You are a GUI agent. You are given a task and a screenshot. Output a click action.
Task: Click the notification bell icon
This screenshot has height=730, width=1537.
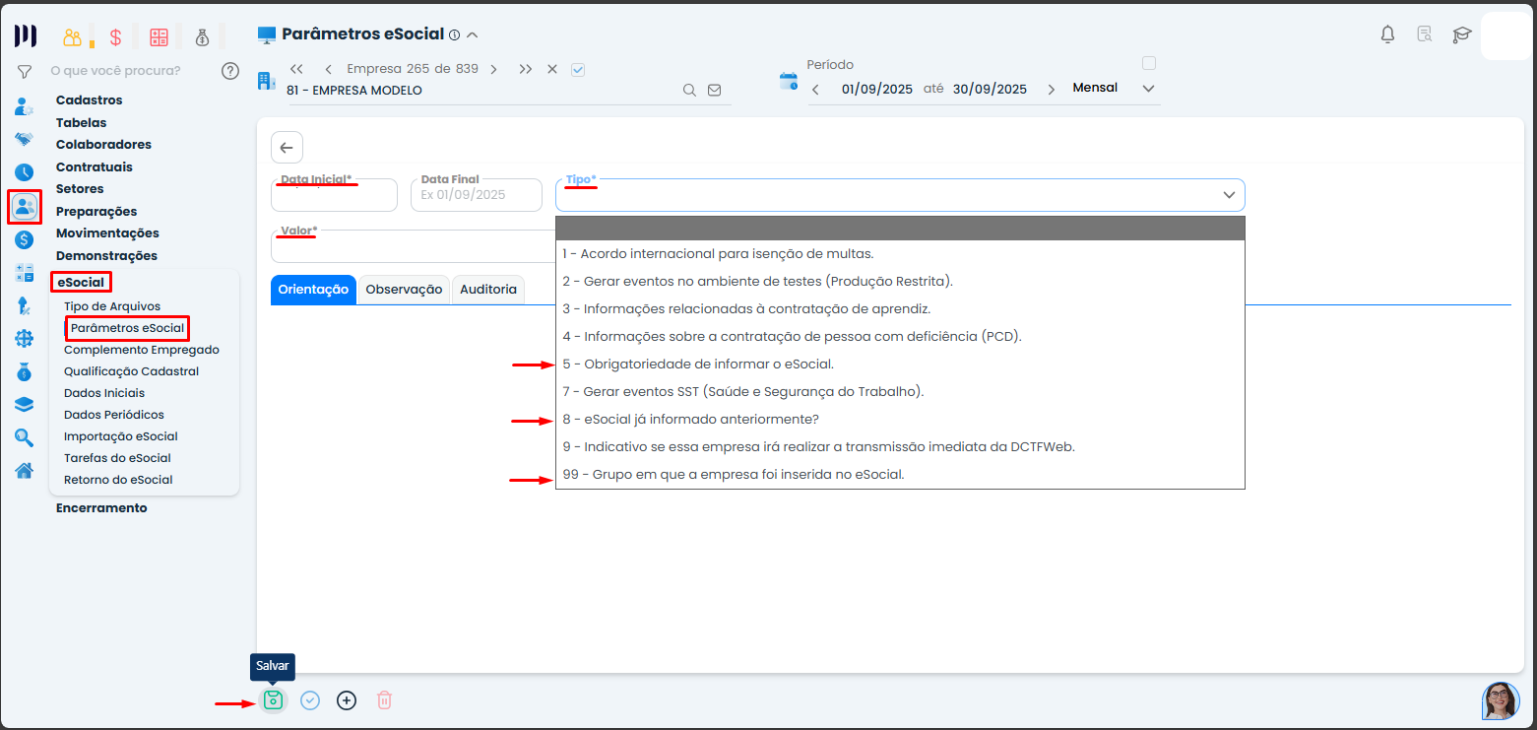click(x=1387, y=35)
